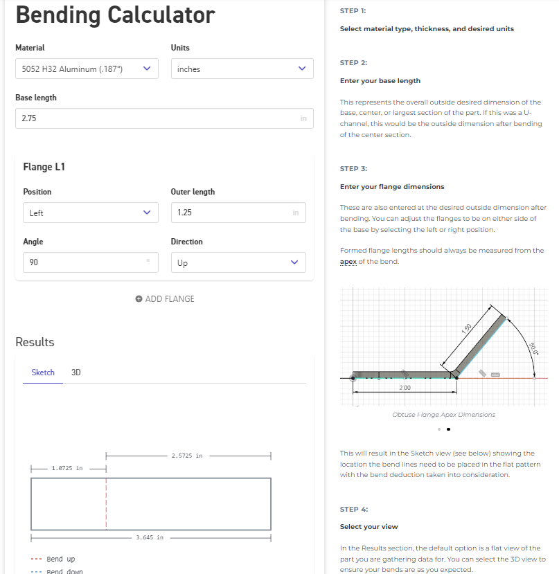
Task: Select the second image carousel dot
Action: (448, 429)
